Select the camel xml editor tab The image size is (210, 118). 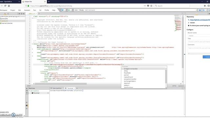31,13
